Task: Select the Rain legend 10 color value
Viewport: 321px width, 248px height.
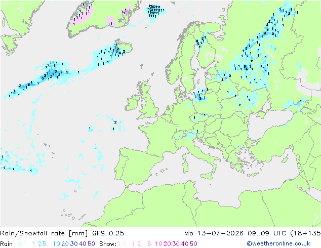Action: 57,244
